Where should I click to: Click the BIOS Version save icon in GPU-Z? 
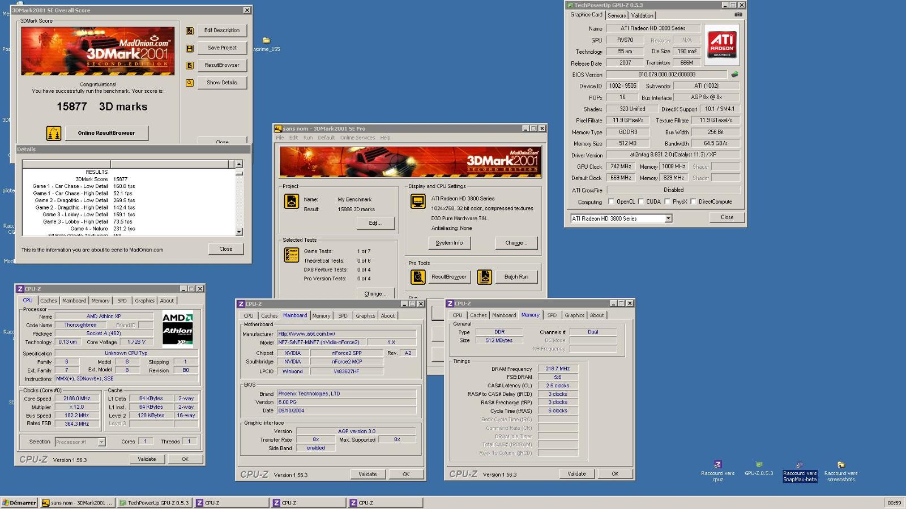(734, 74)
